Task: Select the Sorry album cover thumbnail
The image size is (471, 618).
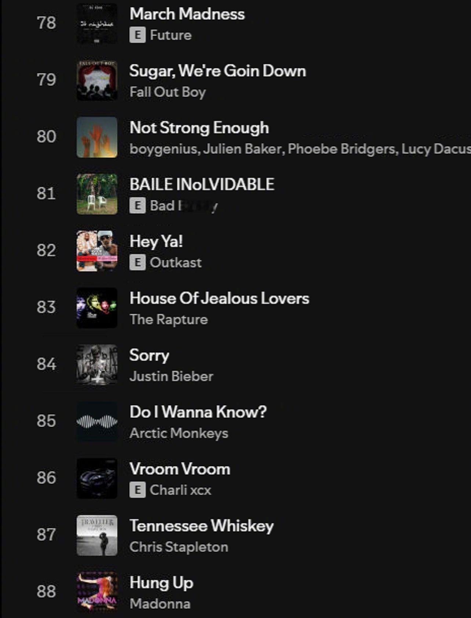Action: pyautogui.click(x=97, y=365)
